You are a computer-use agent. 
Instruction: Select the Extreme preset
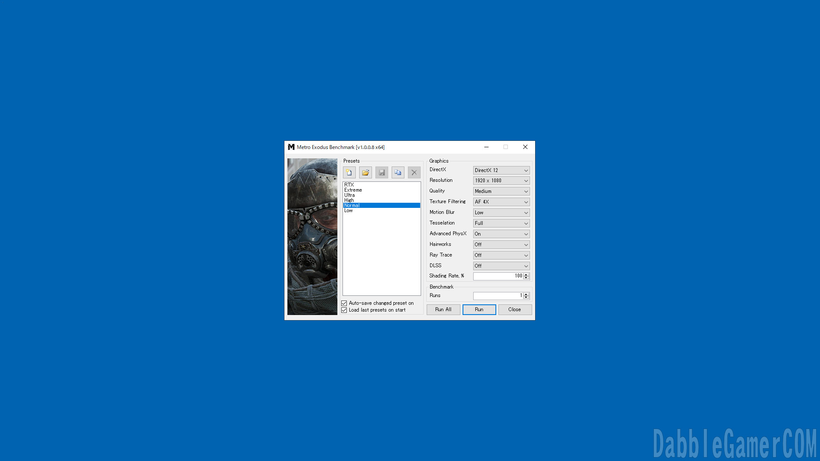(353, 190)
